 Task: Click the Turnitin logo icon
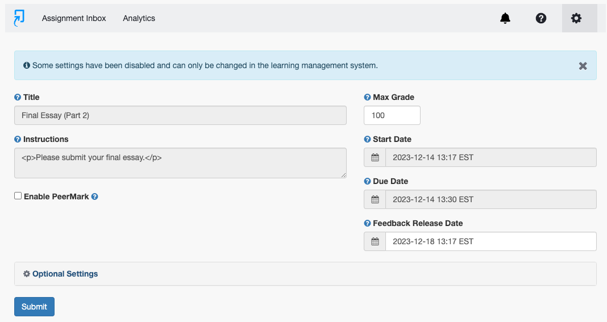(19, 18)
